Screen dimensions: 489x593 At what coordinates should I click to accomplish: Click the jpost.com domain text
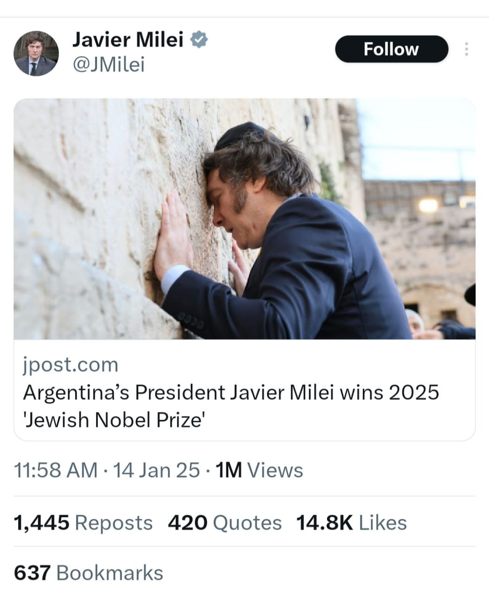71,365
